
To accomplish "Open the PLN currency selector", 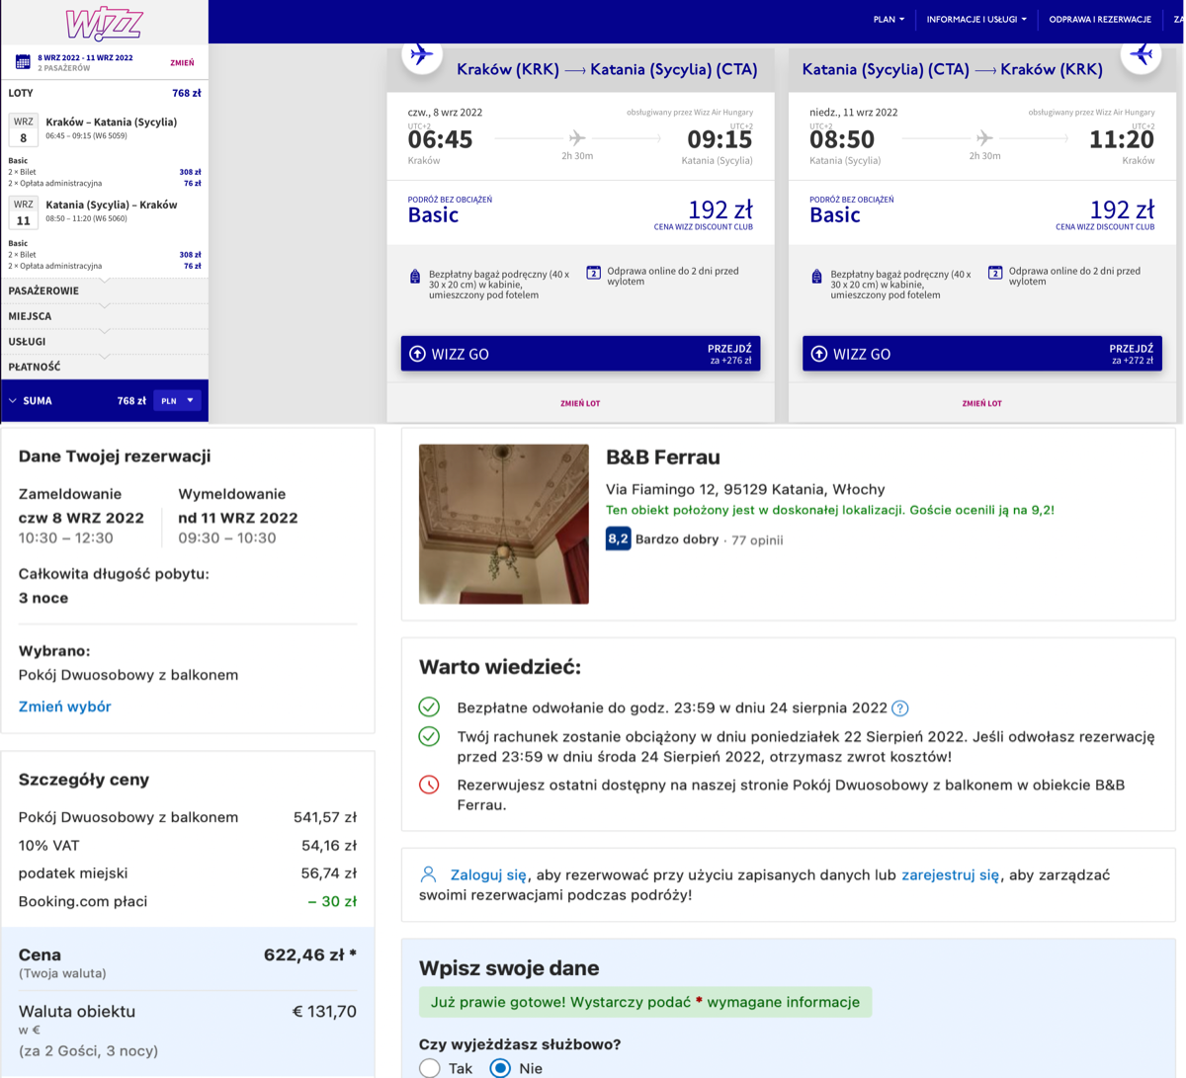I will point(178,400).
